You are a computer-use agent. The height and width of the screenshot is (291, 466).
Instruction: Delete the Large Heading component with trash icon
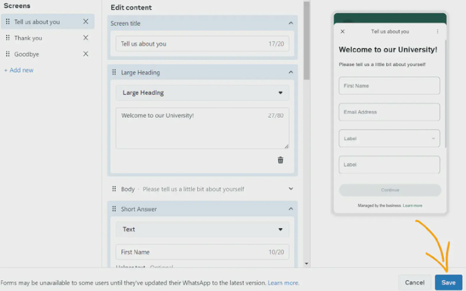281,160
